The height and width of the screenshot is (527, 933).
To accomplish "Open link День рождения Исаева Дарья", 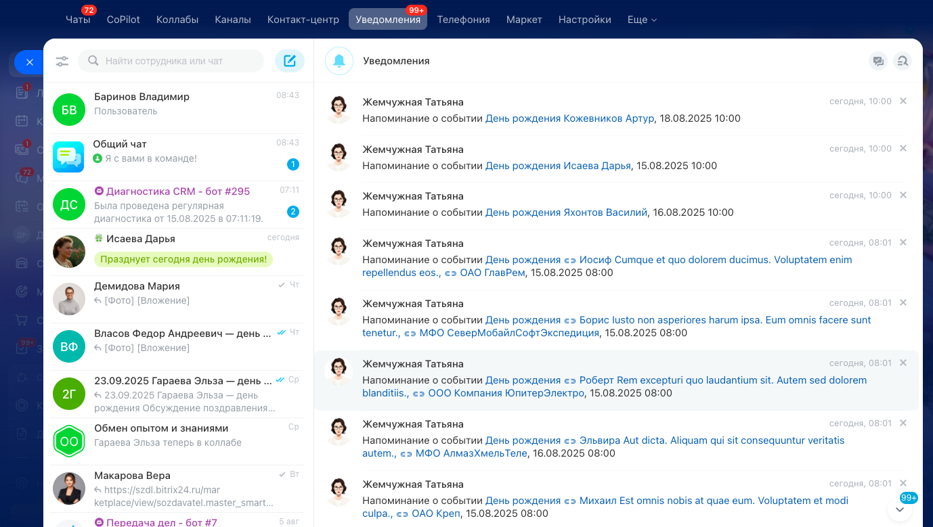I will click(x=559, y=166).
